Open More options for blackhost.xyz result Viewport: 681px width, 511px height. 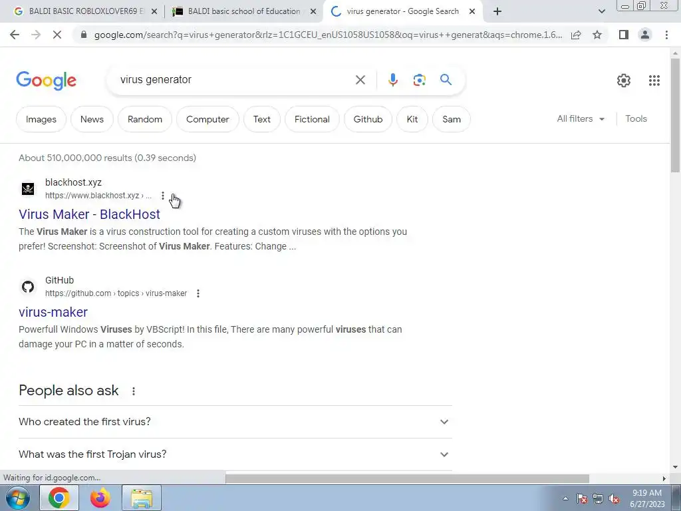(x=163, y=196)
